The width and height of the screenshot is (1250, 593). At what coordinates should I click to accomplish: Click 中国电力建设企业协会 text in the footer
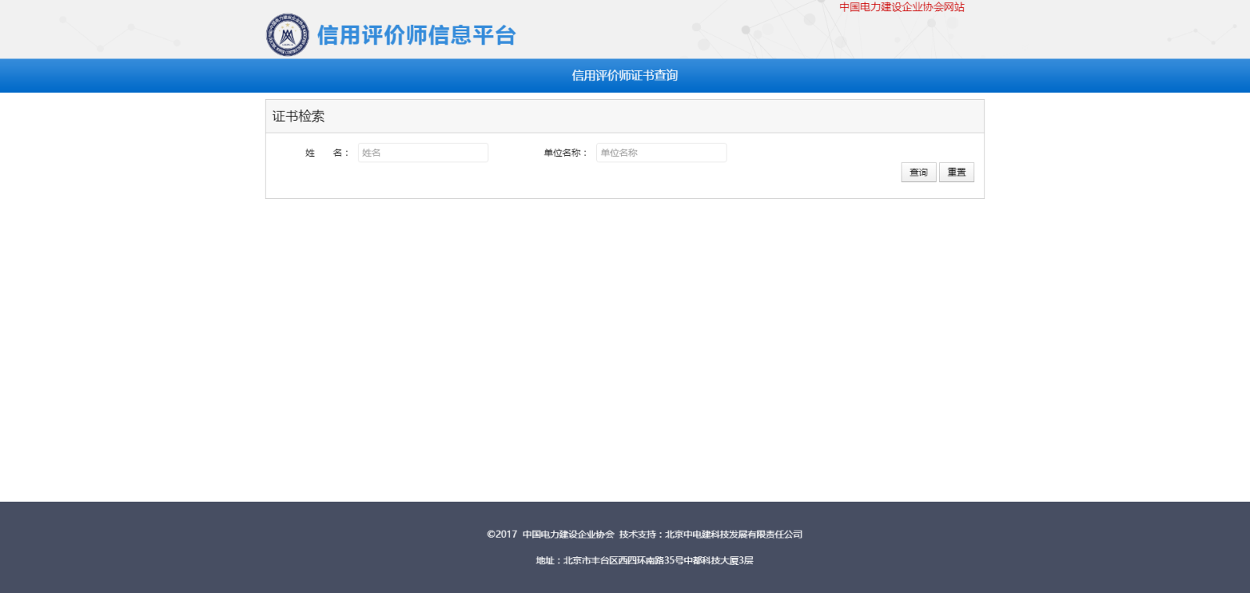568,534
